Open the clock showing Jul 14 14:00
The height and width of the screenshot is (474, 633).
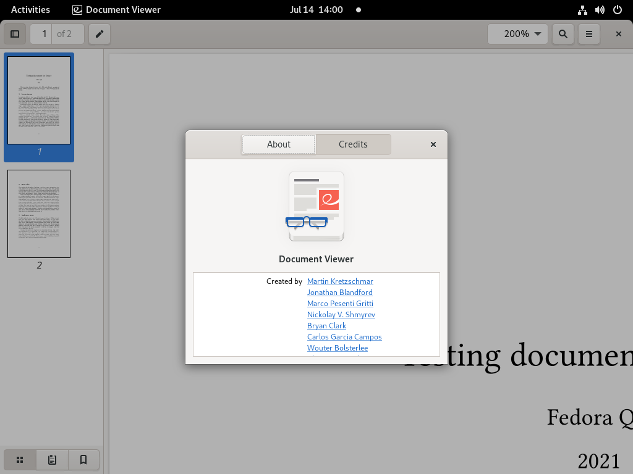(316, 10)
